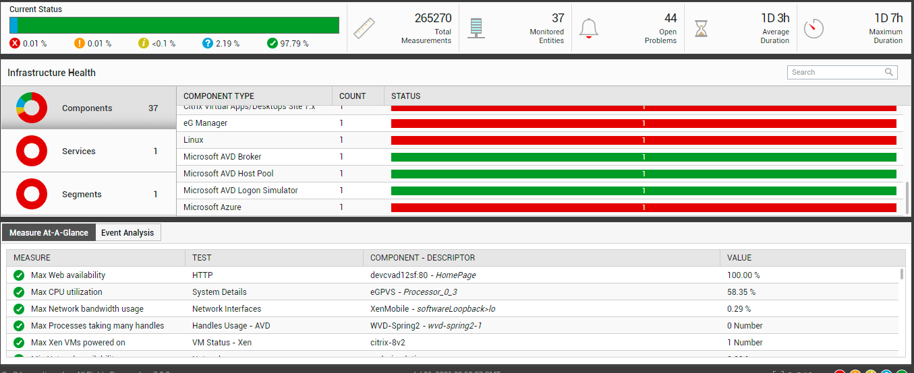Click the Segments donut chart icon
The image size is (914, 373).
[32, 194]
